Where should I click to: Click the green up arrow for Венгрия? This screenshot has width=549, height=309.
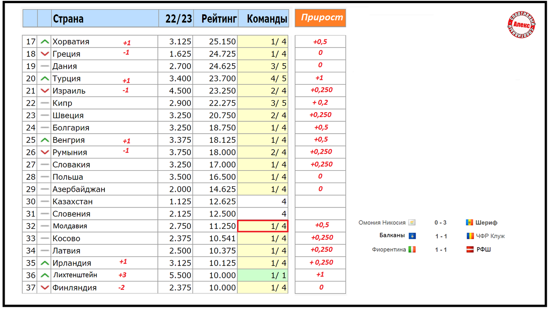44,140
